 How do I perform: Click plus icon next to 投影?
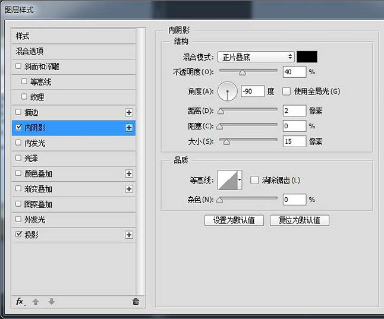pos(128,235)
